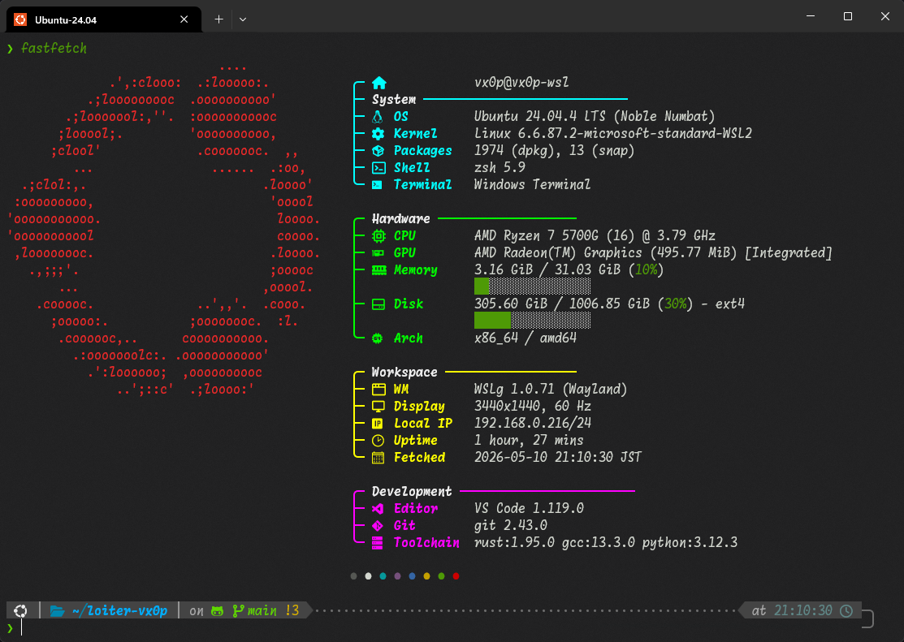Click the Ubuntu logo in prompt bar

(21, 611)
